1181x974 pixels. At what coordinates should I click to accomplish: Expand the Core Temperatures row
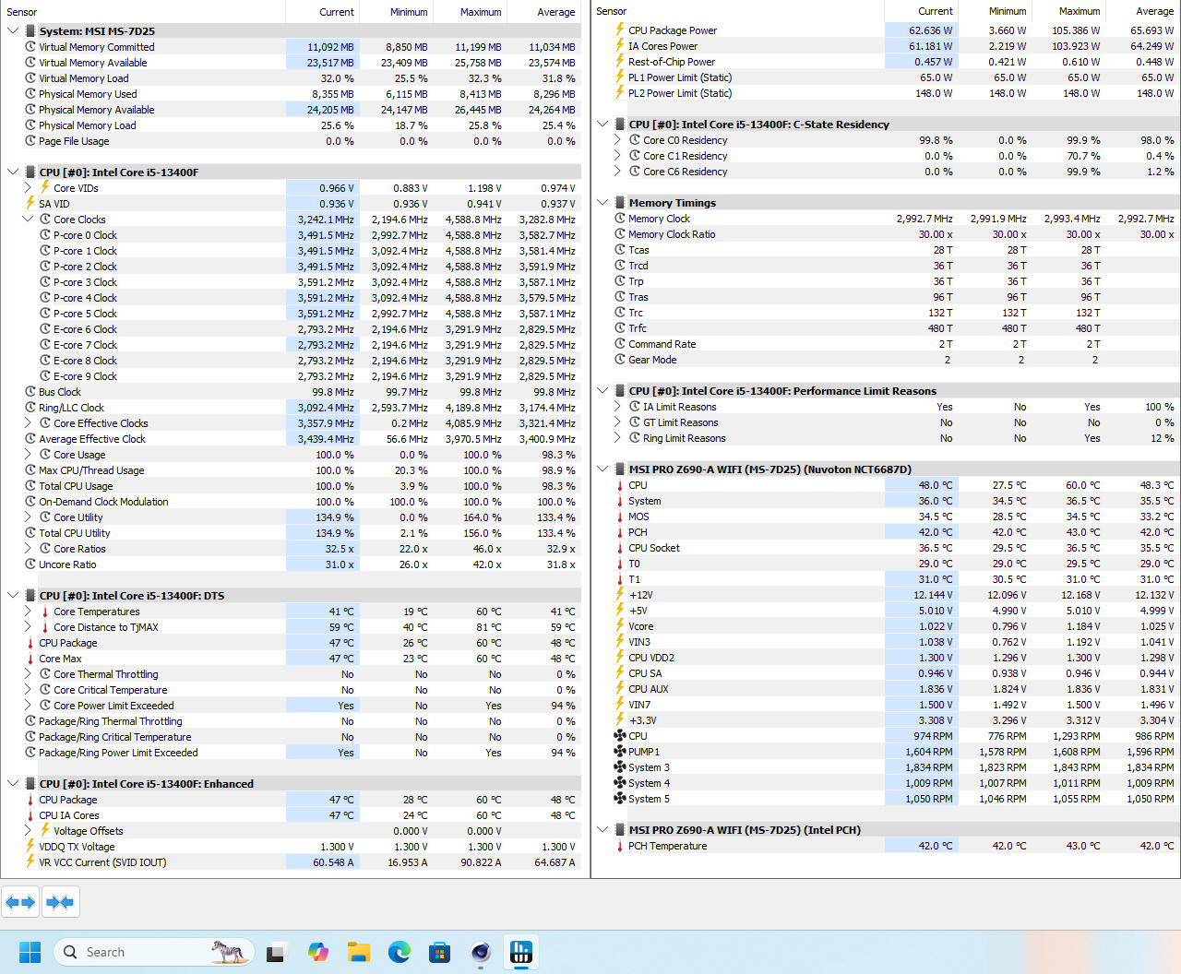28,612
